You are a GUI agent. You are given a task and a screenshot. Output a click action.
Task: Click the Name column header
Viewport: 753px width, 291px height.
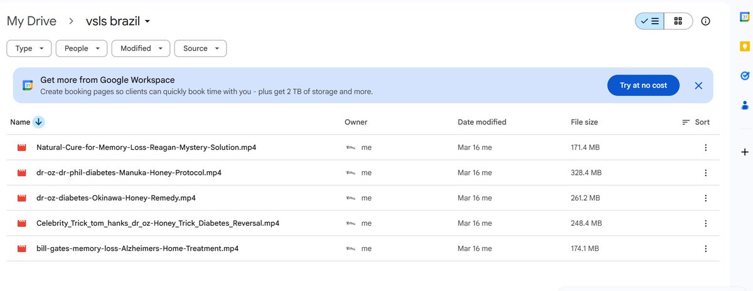click(20, 122)
